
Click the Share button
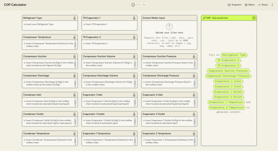[x=263, y=5]
